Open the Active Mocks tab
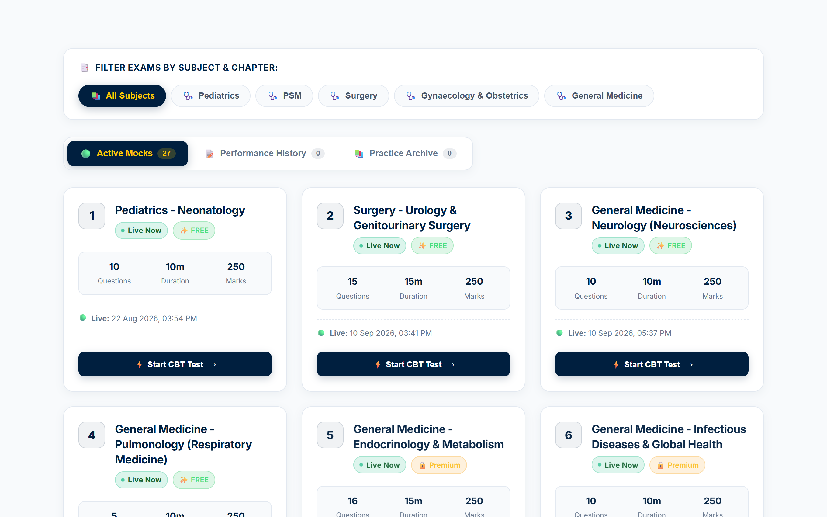The image size is (827, 517). pyautogui.click(x=127, y=154)
